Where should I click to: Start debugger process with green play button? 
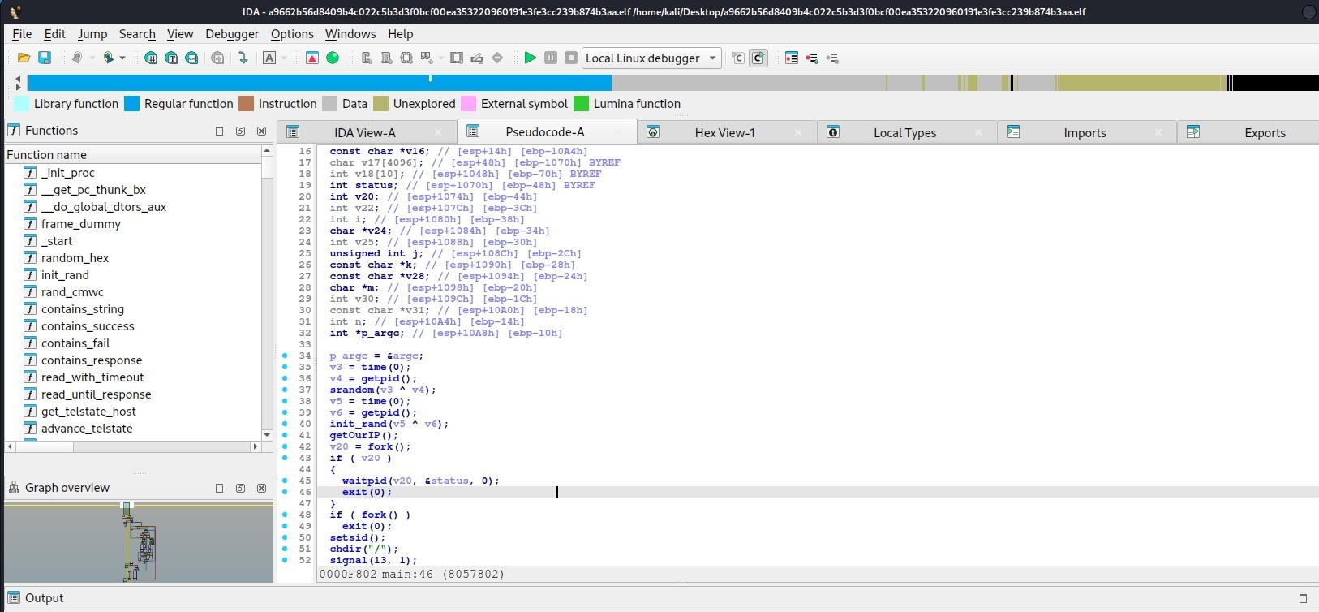point(530,58)
